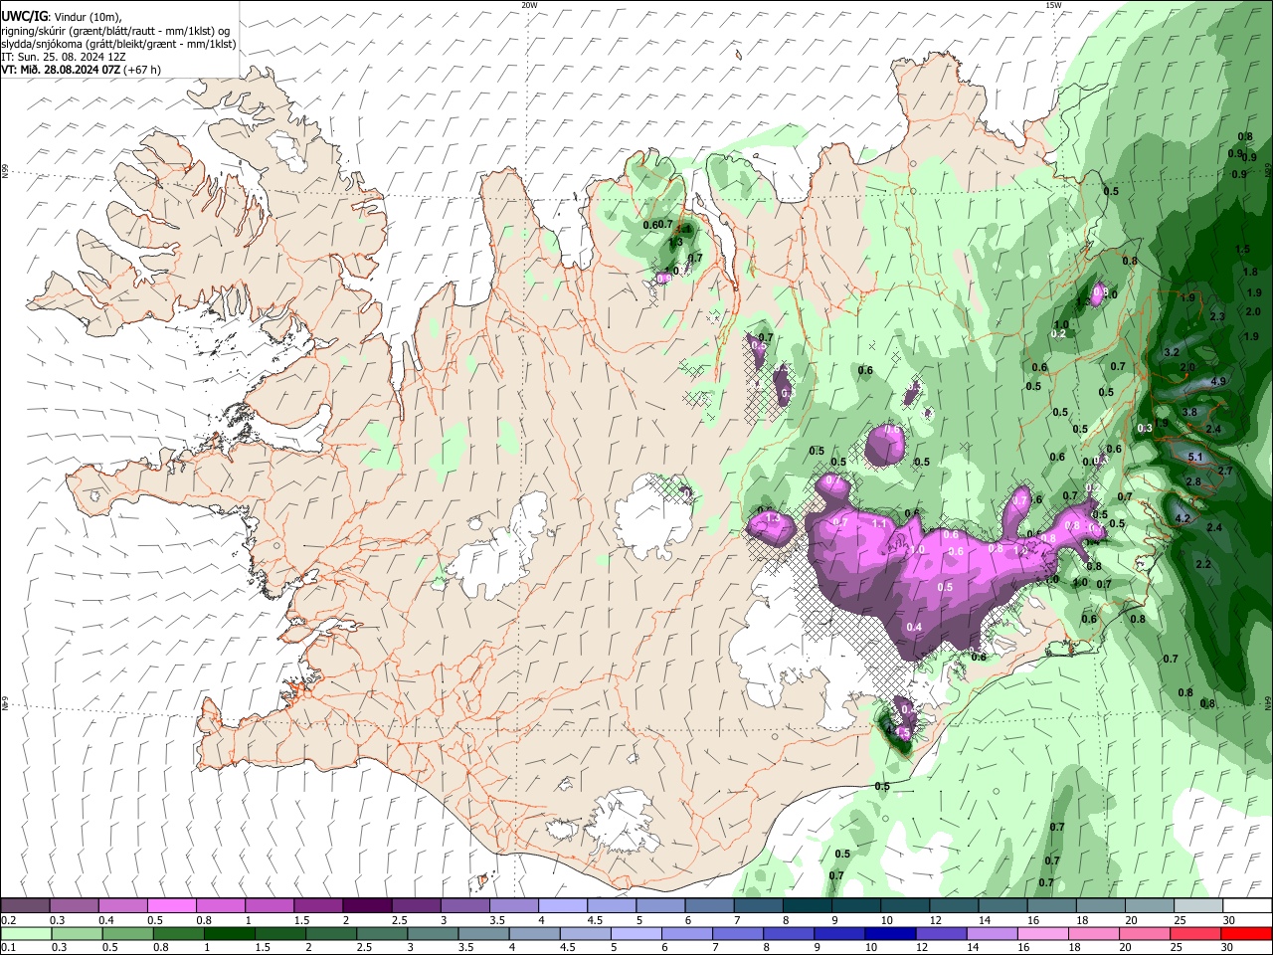
Task: Pick the light pink 16 swatch in lower legend row
Action: click(x=1043, y=933)
